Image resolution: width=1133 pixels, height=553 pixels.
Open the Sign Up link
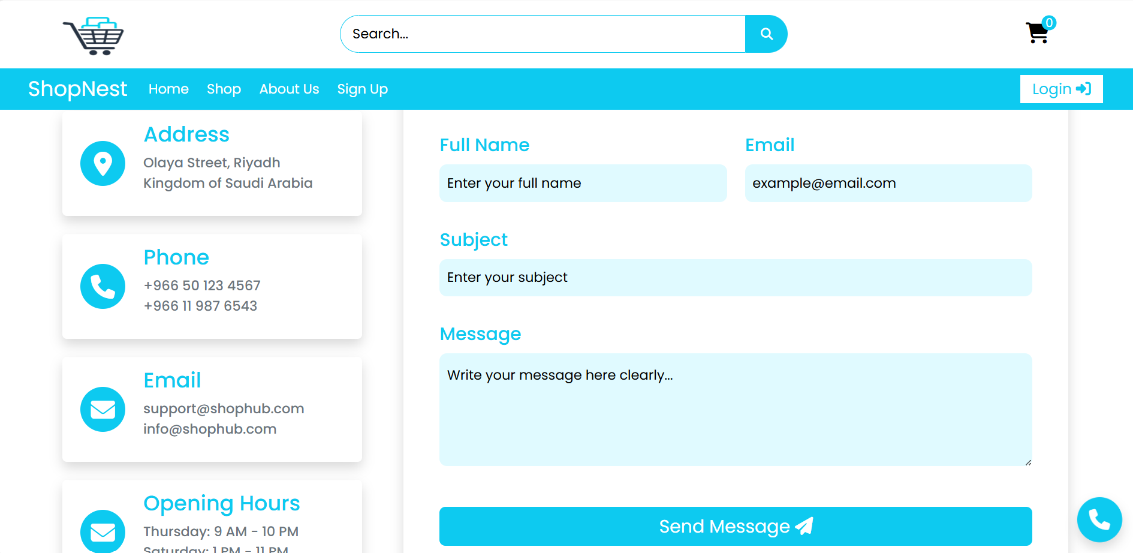[x=362, y=89]
